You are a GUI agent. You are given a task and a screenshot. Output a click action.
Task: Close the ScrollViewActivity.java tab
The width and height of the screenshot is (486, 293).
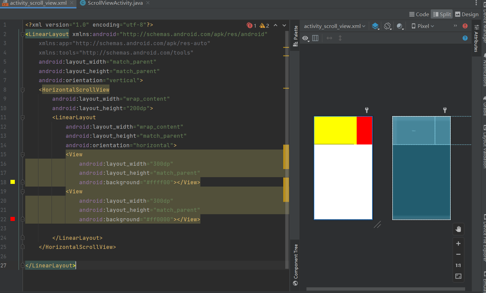coord(148,3)
